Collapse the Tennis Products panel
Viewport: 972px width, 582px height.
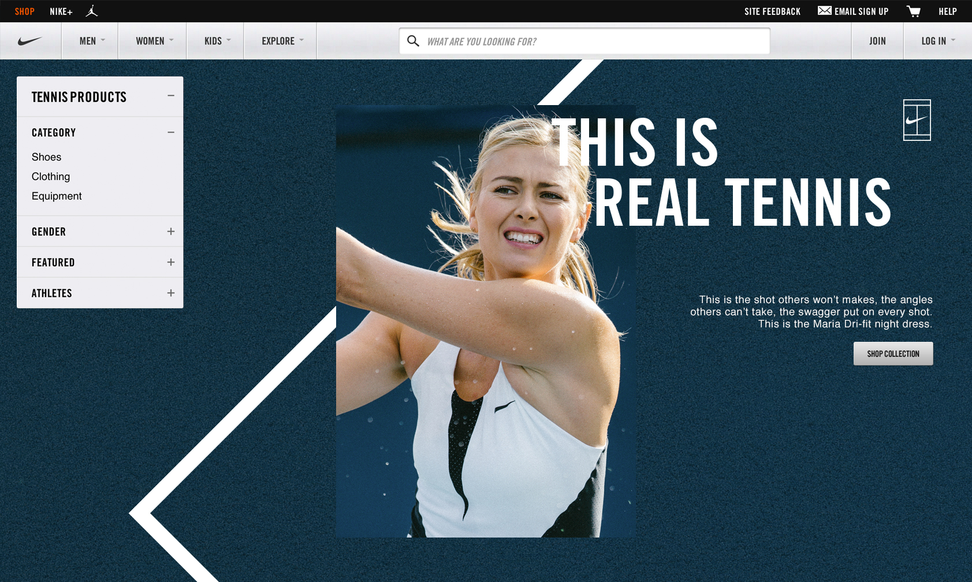click(x=171, y=96)
